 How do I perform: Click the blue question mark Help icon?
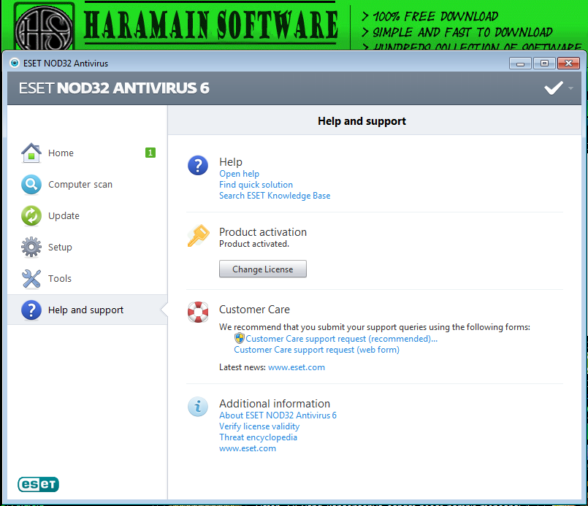198,165
